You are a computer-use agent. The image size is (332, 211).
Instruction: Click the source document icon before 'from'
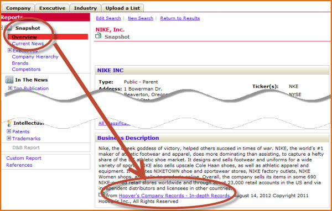[x=102, y=194]
